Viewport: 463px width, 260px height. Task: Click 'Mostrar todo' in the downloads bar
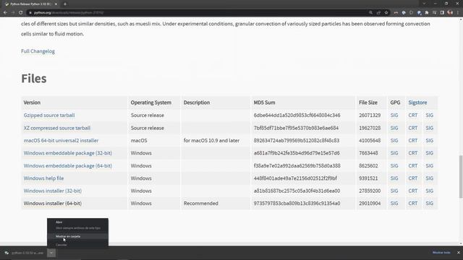(x=441, y=253)
